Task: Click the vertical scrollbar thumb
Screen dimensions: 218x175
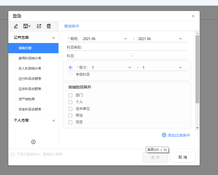Action: pyautogui.click(x=197, y=69)
